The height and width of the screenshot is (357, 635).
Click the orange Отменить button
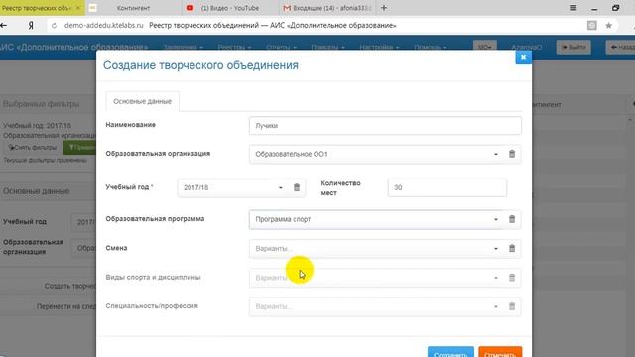point(500,352)
